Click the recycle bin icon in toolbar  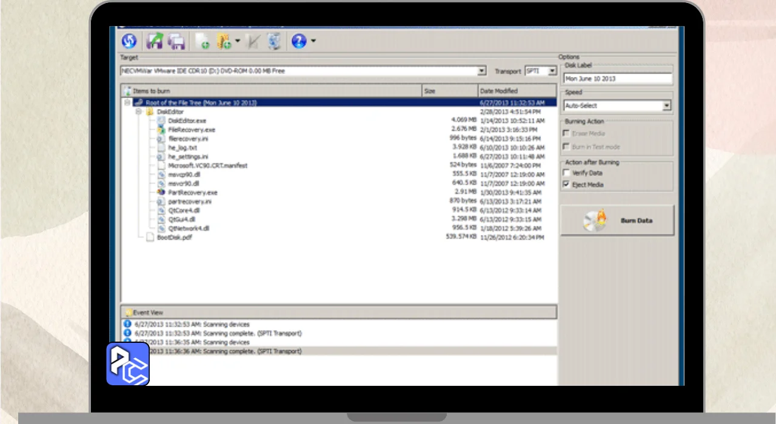(x=274, y=41)
